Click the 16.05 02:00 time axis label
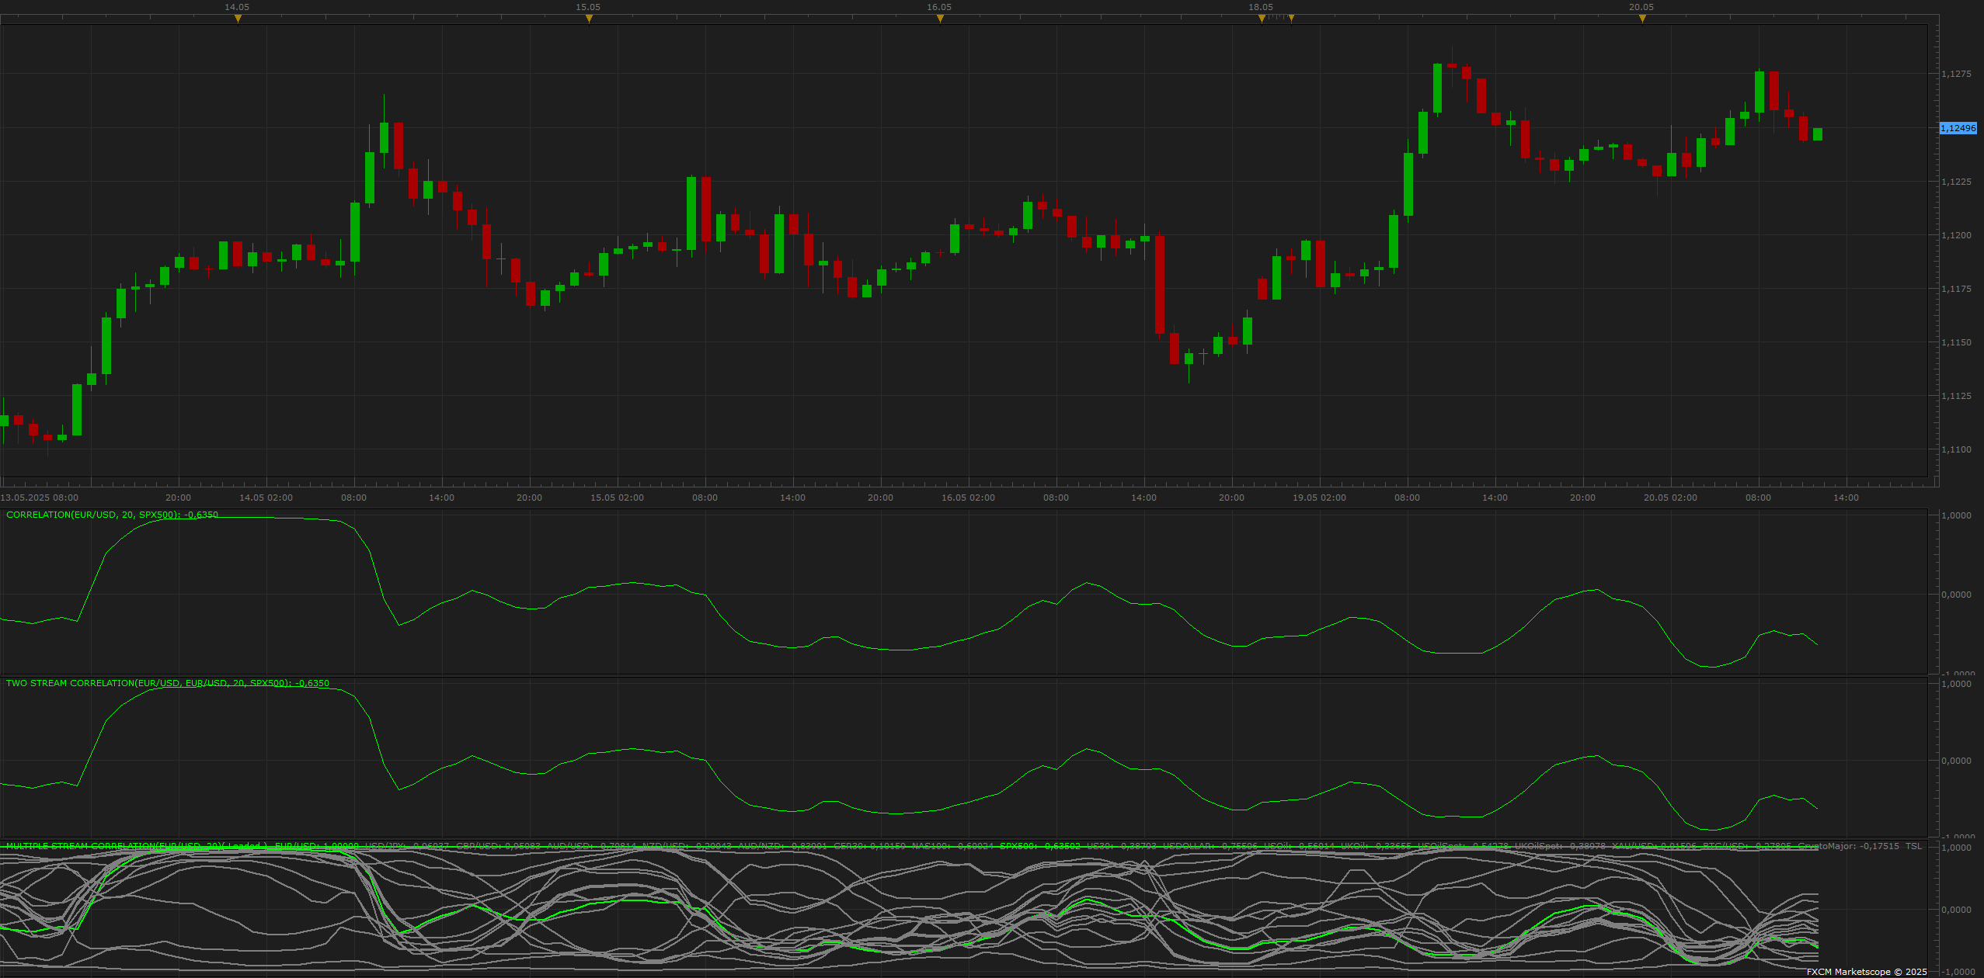Viewport: 1984px width, 978px height. 968,498
